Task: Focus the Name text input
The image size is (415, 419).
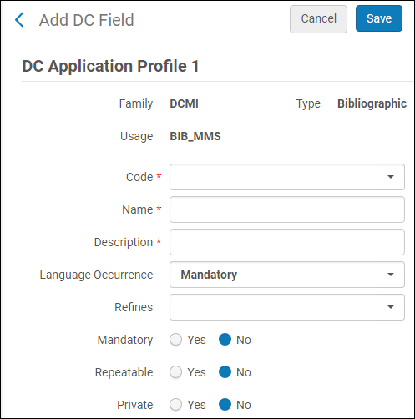Action: pyautogui.click(x=287, y=209)
